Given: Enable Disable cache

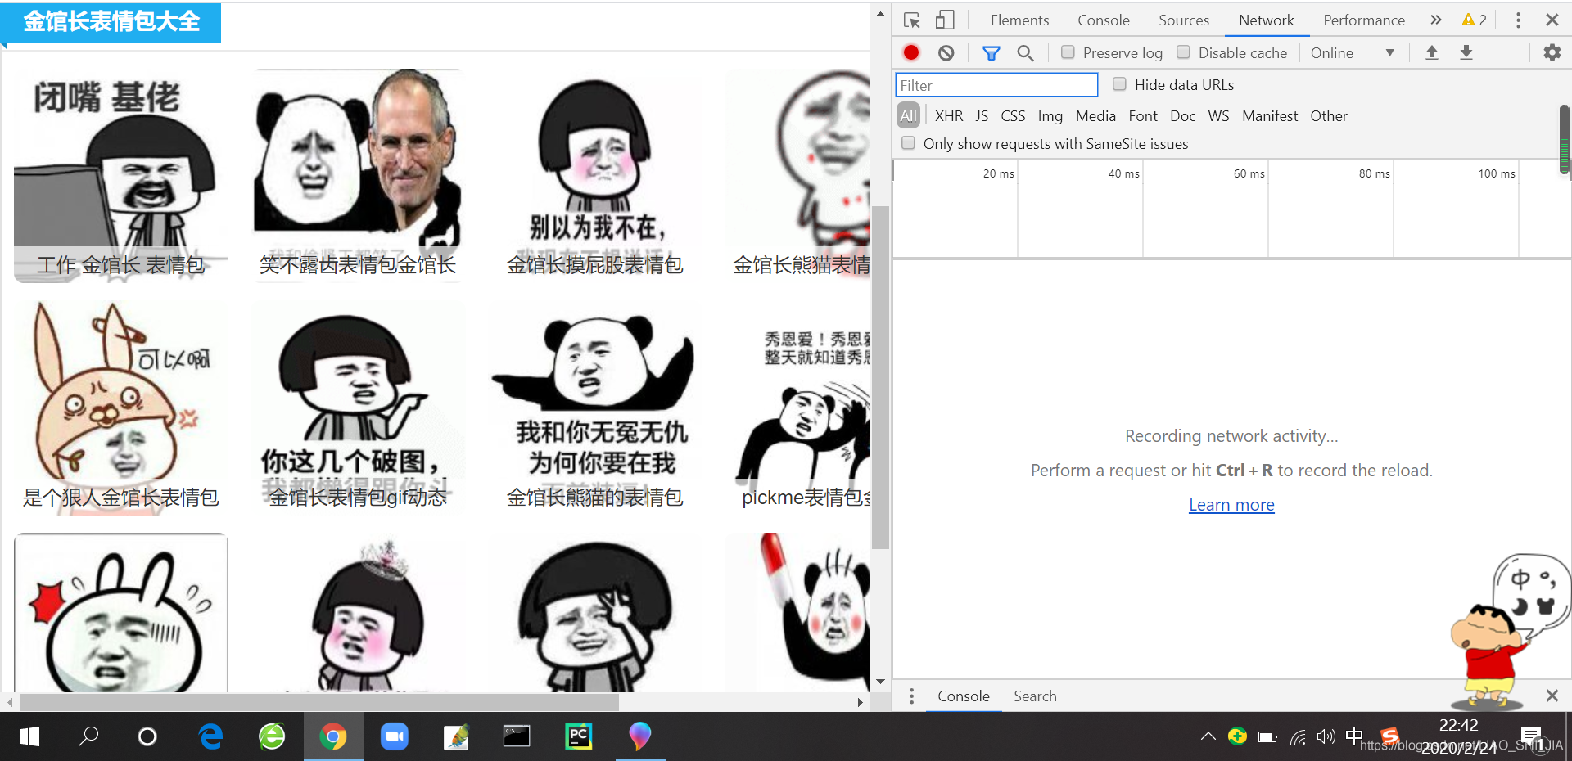Looking at the screenshot, I should point(1183,52).
